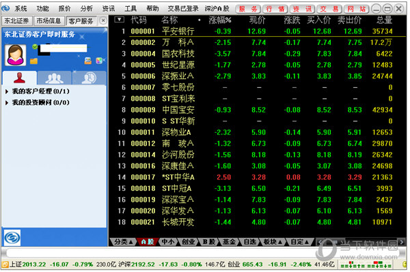Select the 自选 bottom tab
The width and height of the screenshot is (410, 272).
(249, 242)
